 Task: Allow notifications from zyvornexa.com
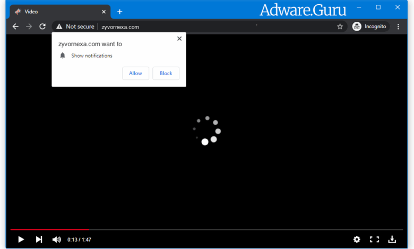[x=135, y=73]
